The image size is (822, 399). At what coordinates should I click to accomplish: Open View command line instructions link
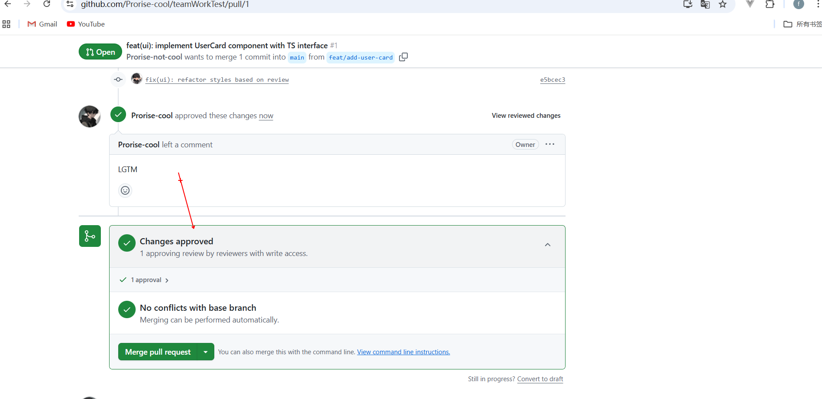coord(403,352)
